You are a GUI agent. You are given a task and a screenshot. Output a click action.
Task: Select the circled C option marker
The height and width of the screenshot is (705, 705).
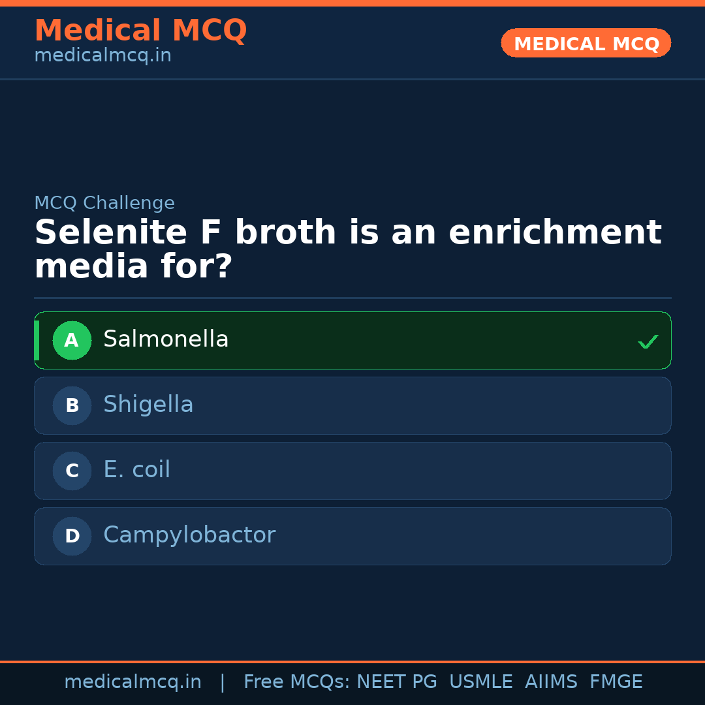click(72, 471)
